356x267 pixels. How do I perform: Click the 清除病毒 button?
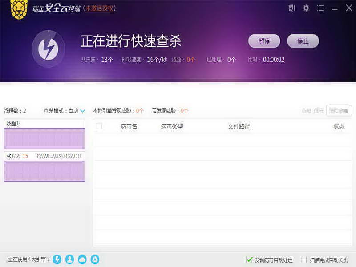339,111
